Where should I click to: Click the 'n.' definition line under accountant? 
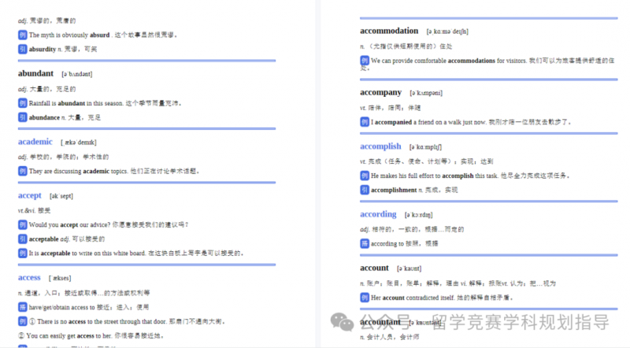coord(389,337)
